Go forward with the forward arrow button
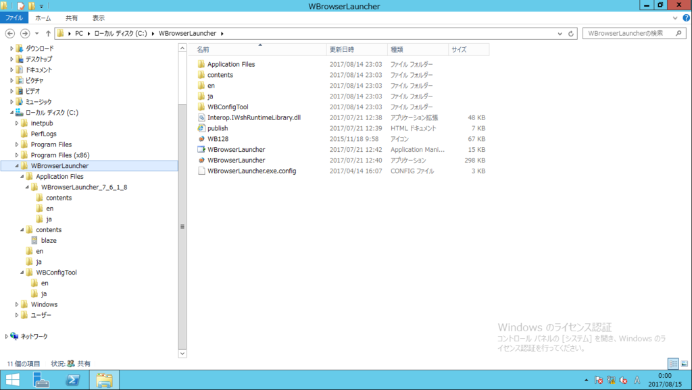This screenshot has width=692, height=390. 25,34
